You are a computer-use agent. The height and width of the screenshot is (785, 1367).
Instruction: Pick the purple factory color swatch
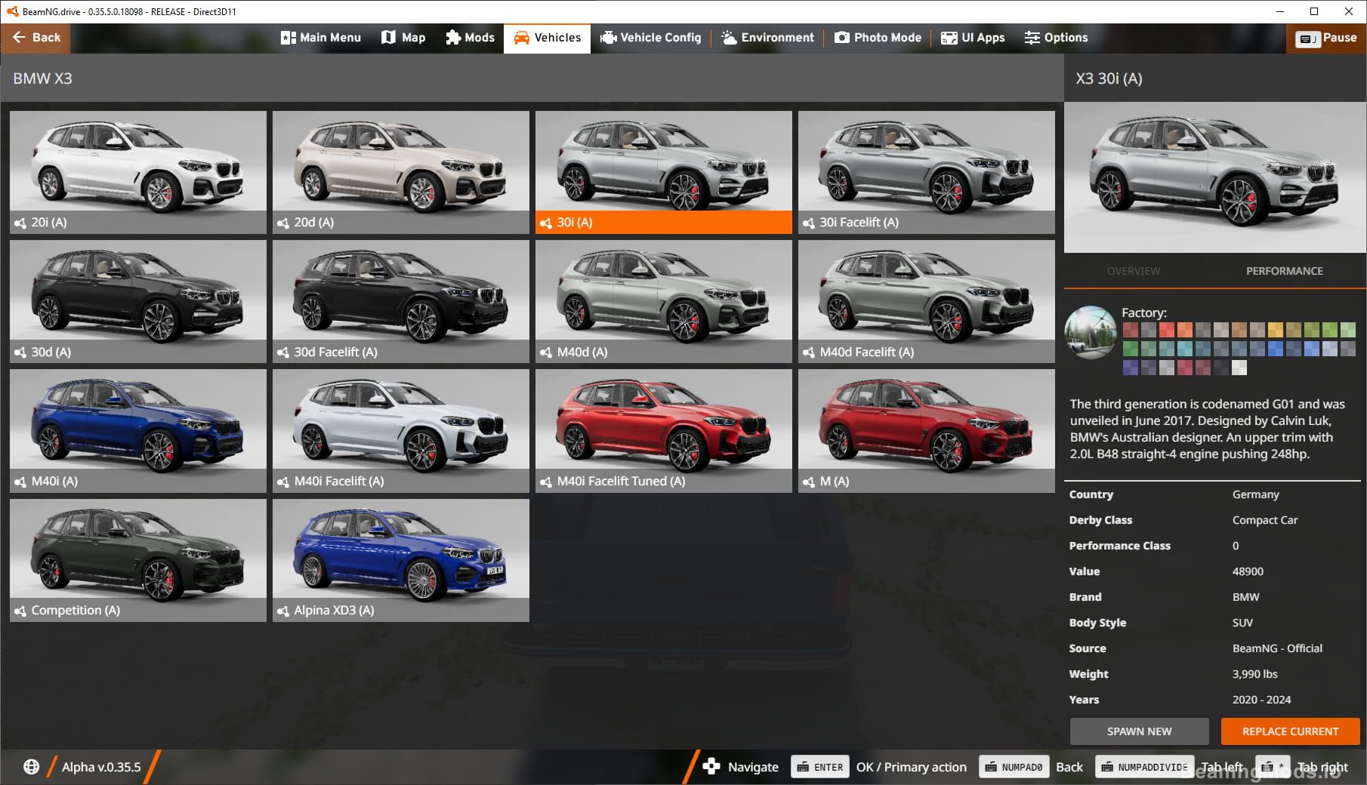[x=1130, y=368]
